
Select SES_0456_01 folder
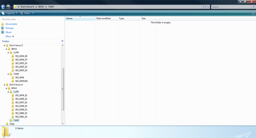[x=21, y=99]
